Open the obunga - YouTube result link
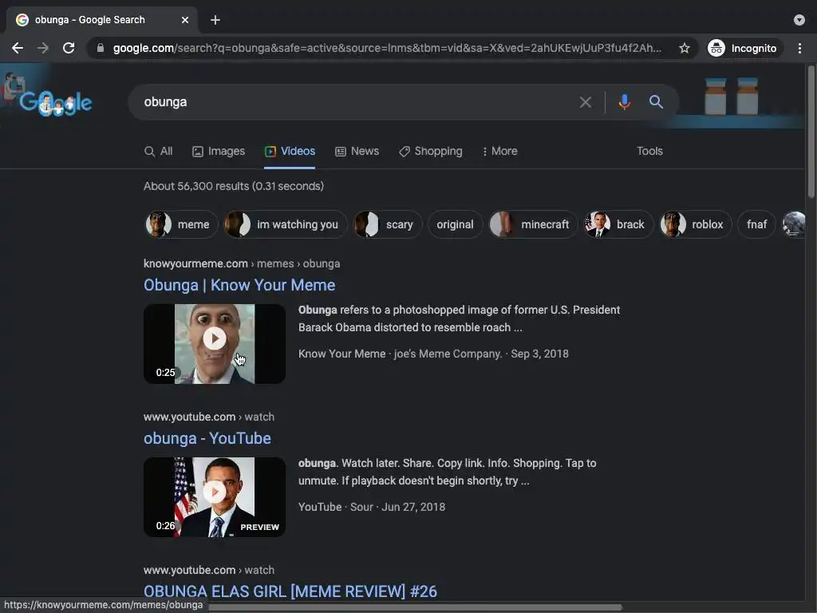The height and width of the screenshot is (613, 817). click(x=207, y=438)
